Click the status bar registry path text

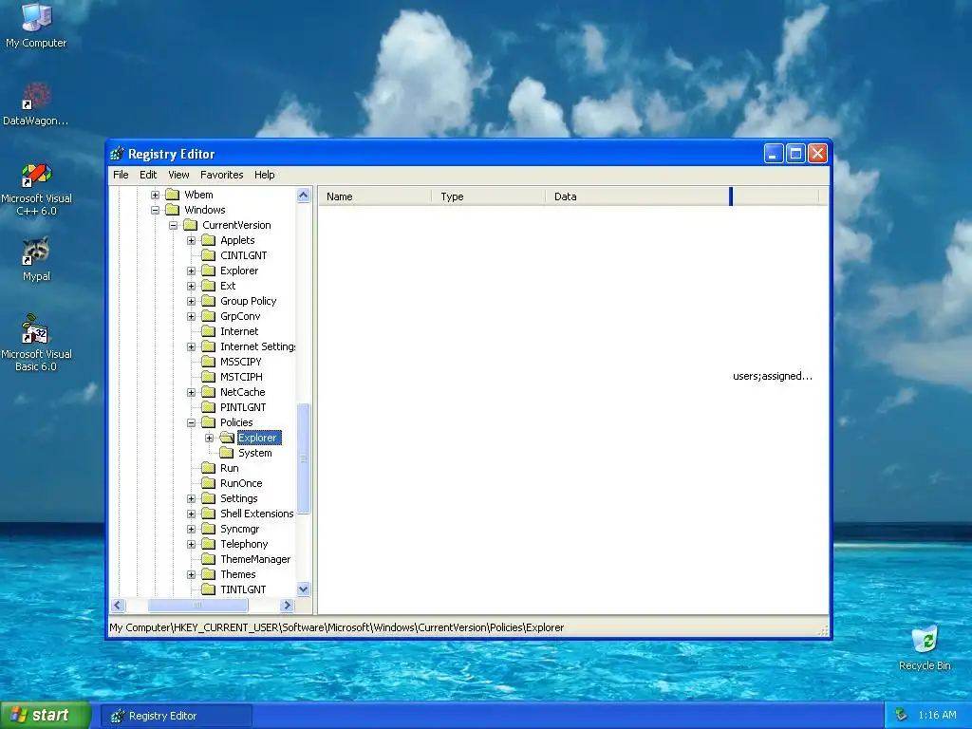click(337, 627)
